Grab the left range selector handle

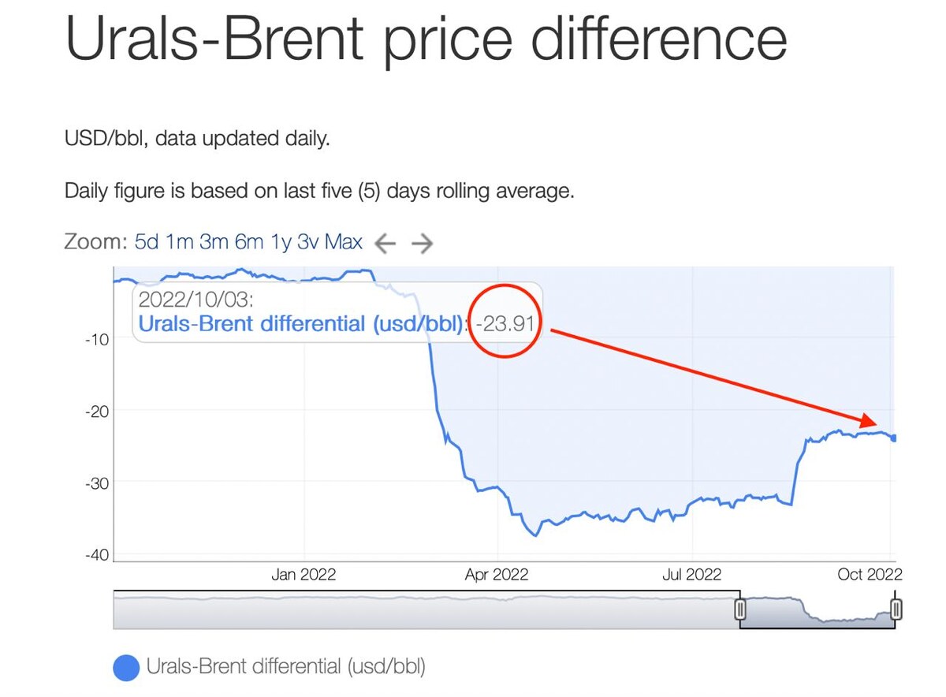point(740,609)
